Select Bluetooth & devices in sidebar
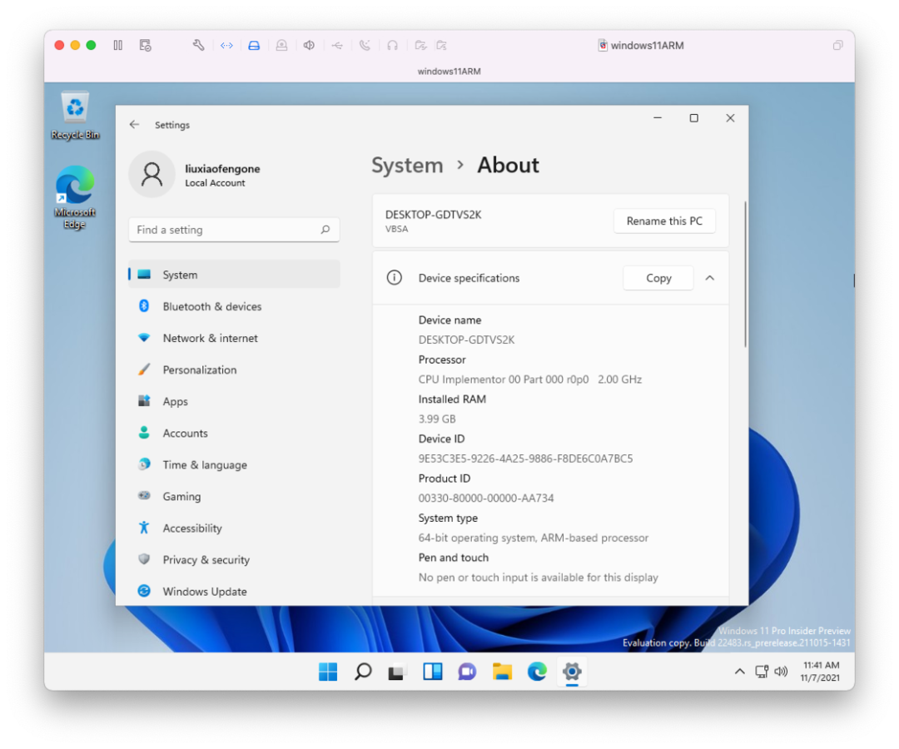The image size is (899, 749). 211,306
